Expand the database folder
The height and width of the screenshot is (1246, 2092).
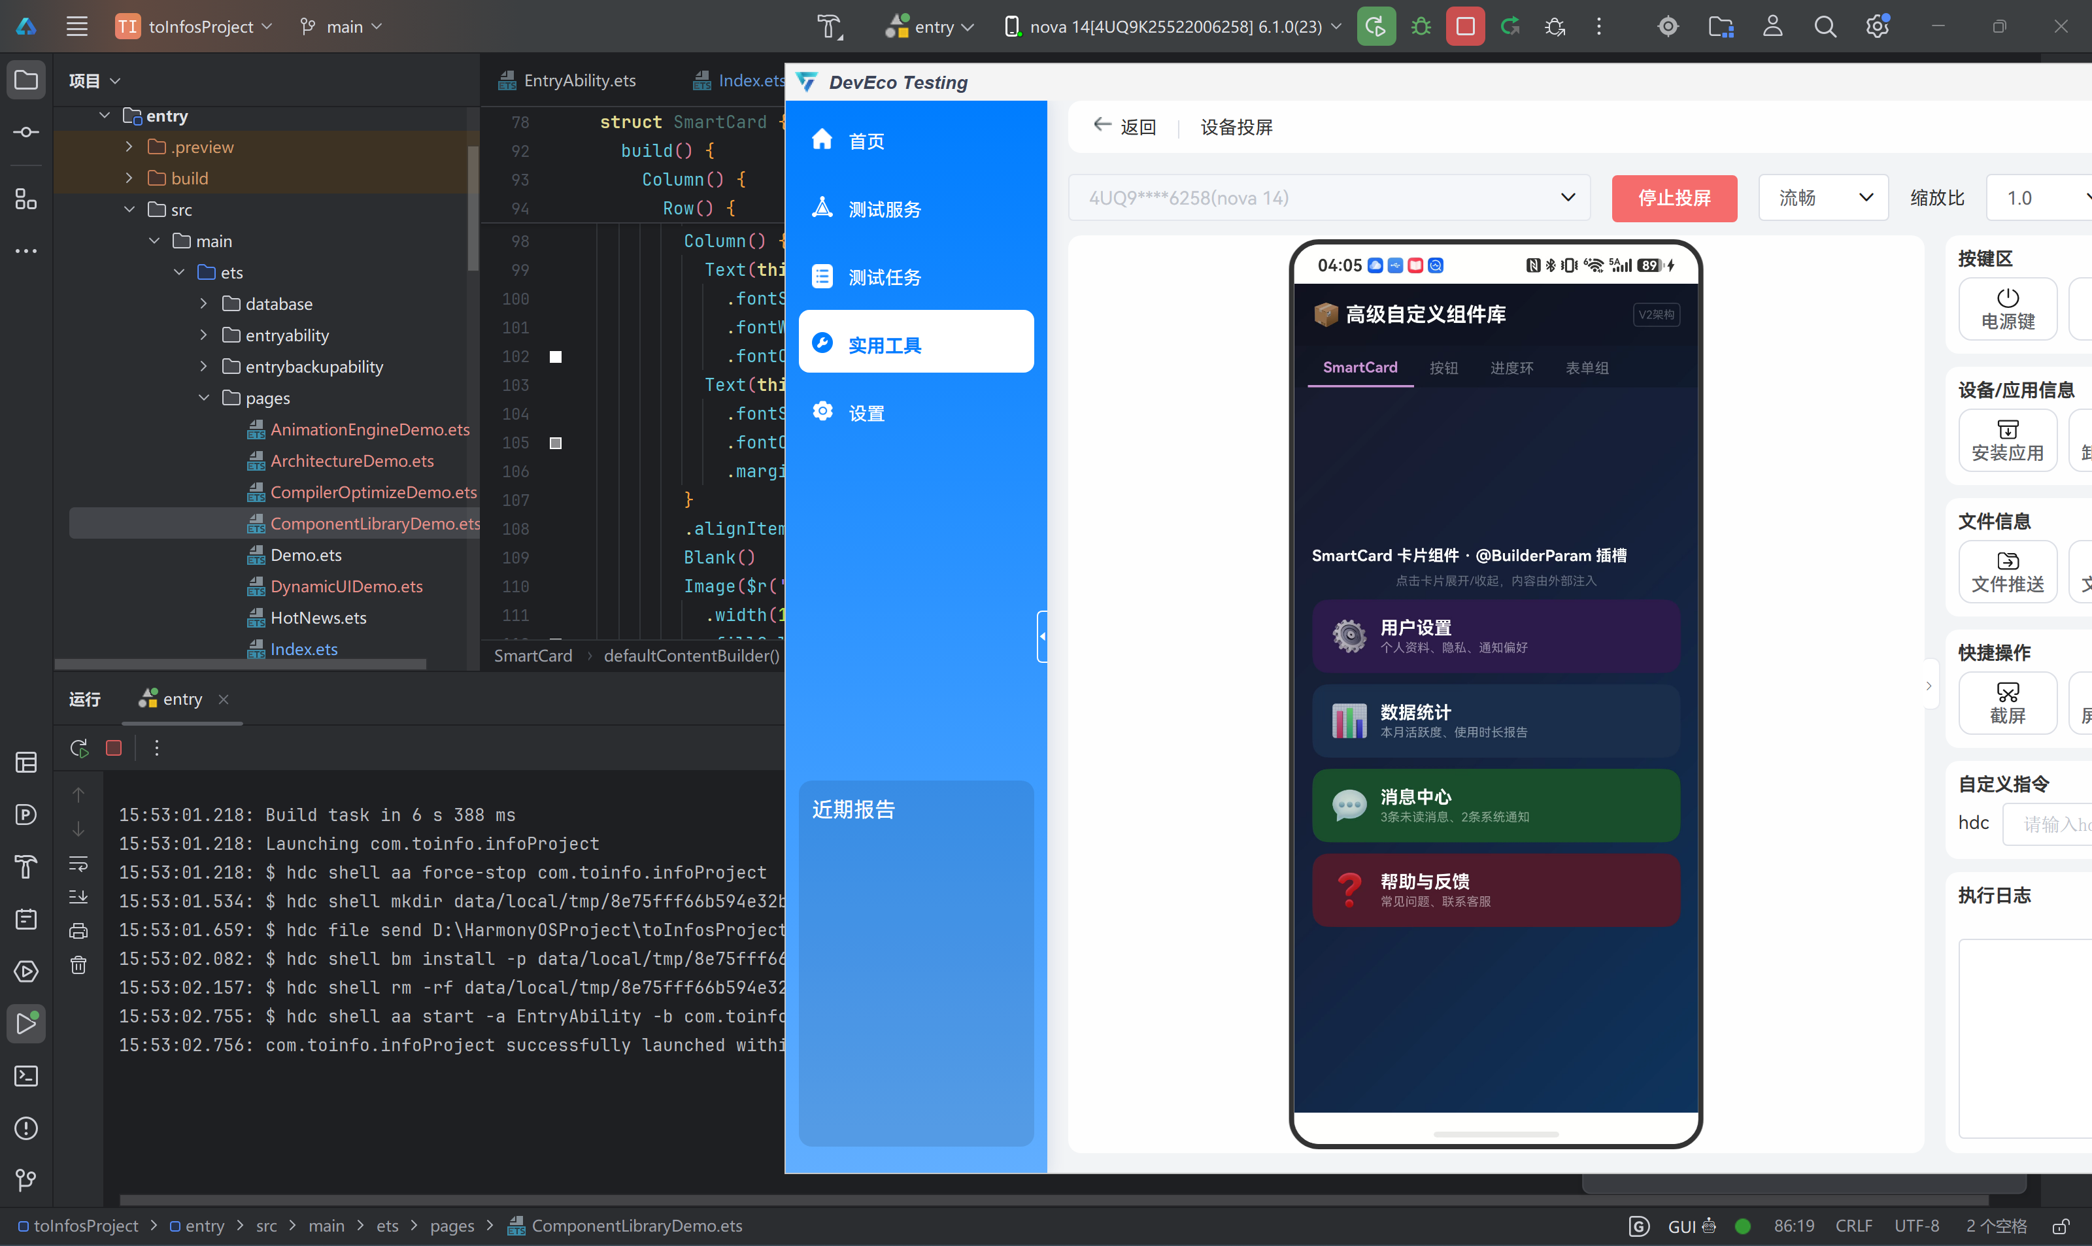tap(204, 303)
